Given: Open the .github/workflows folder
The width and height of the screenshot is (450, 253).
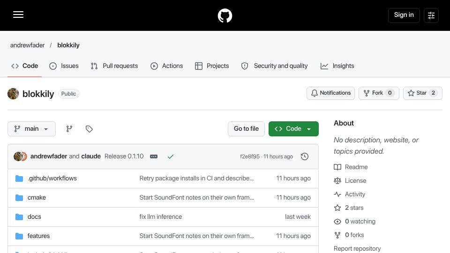Looking at the screenshot, I should tap(52, 179).
